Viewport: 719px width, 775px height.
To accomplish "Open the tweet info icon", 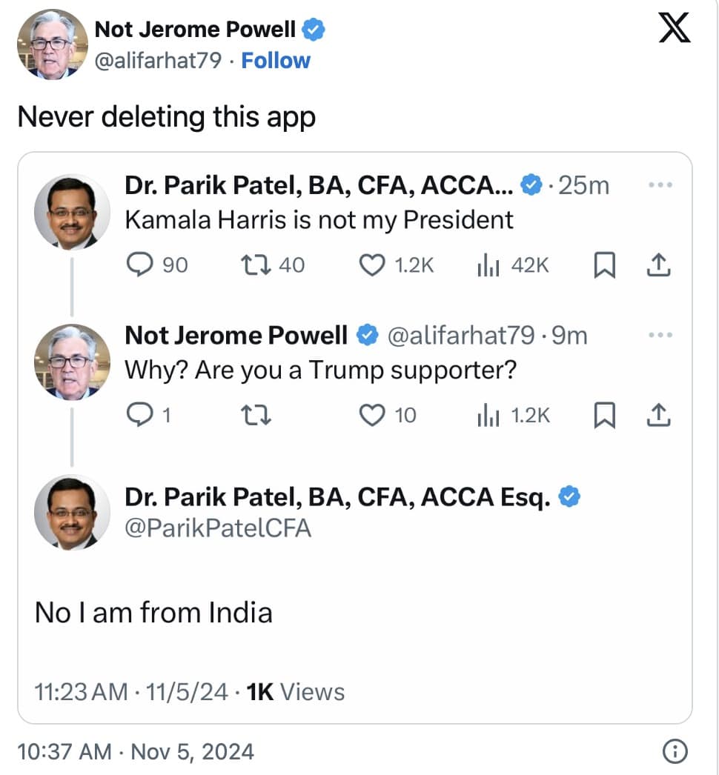I will (x=674, y=752).
